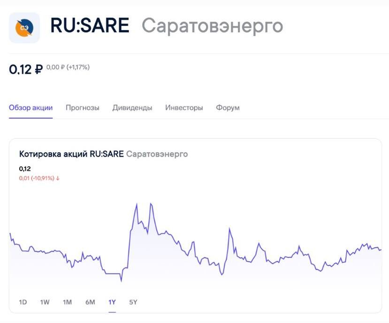Switch chart to 6M range
The width and height of the screenshot is (389, 323).
[x=90, y=302]
